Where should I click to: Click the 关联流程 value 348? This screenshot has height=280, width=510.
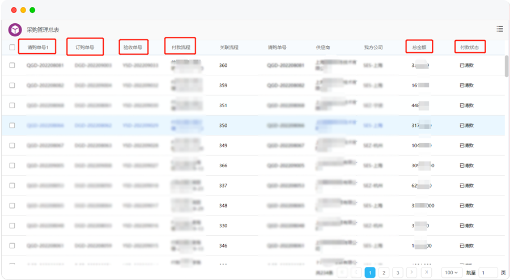223,206
